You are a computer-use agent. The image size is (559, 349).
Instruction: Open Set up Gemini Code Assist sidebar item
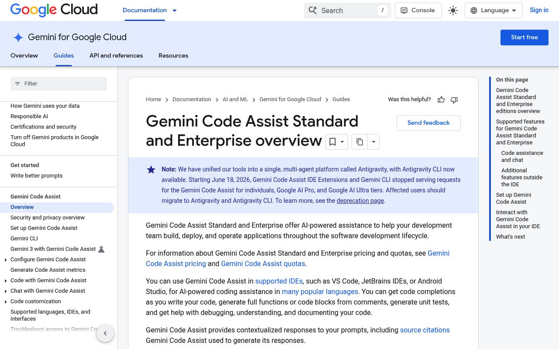44,228
